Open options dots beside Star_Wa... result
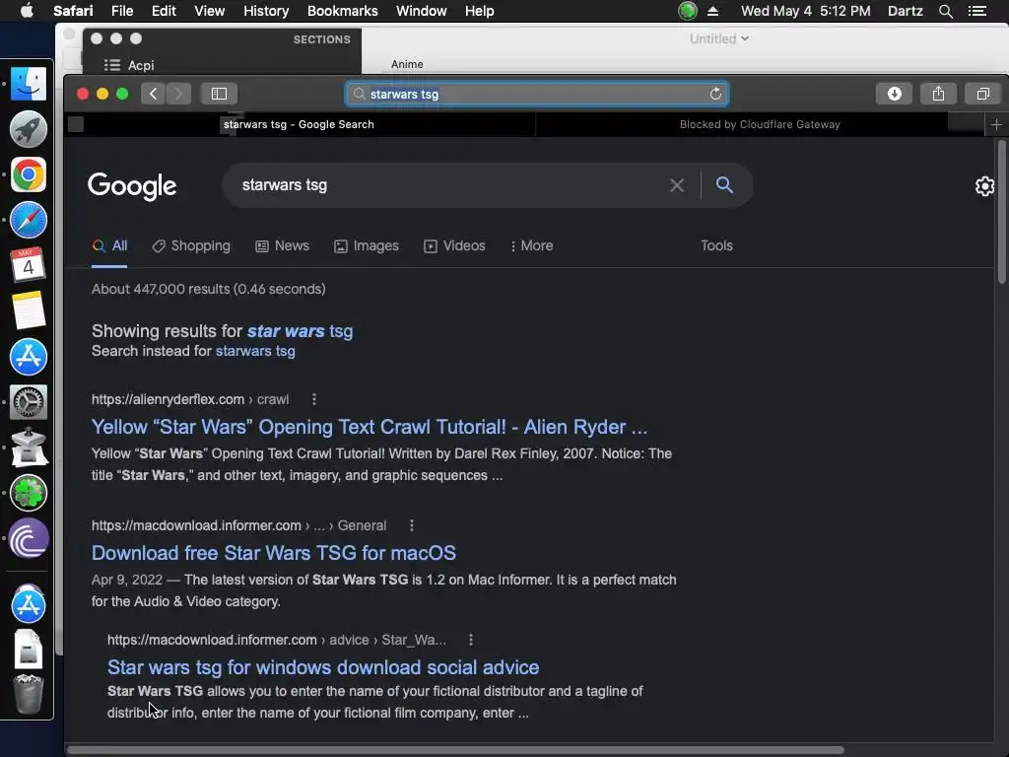The width and height of the screenshot is (1009, 757). [x=471, y=640]
